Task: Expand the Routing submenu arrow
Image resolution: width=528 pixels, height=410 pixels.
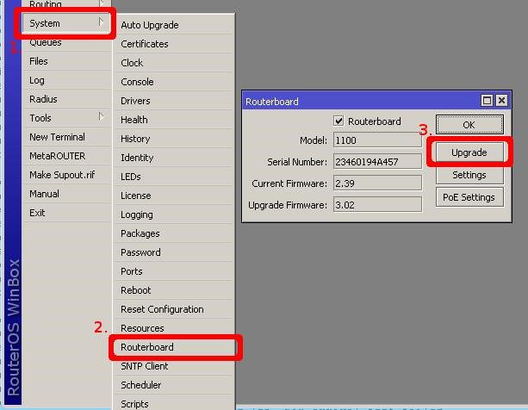Action: tap(102, 4)
